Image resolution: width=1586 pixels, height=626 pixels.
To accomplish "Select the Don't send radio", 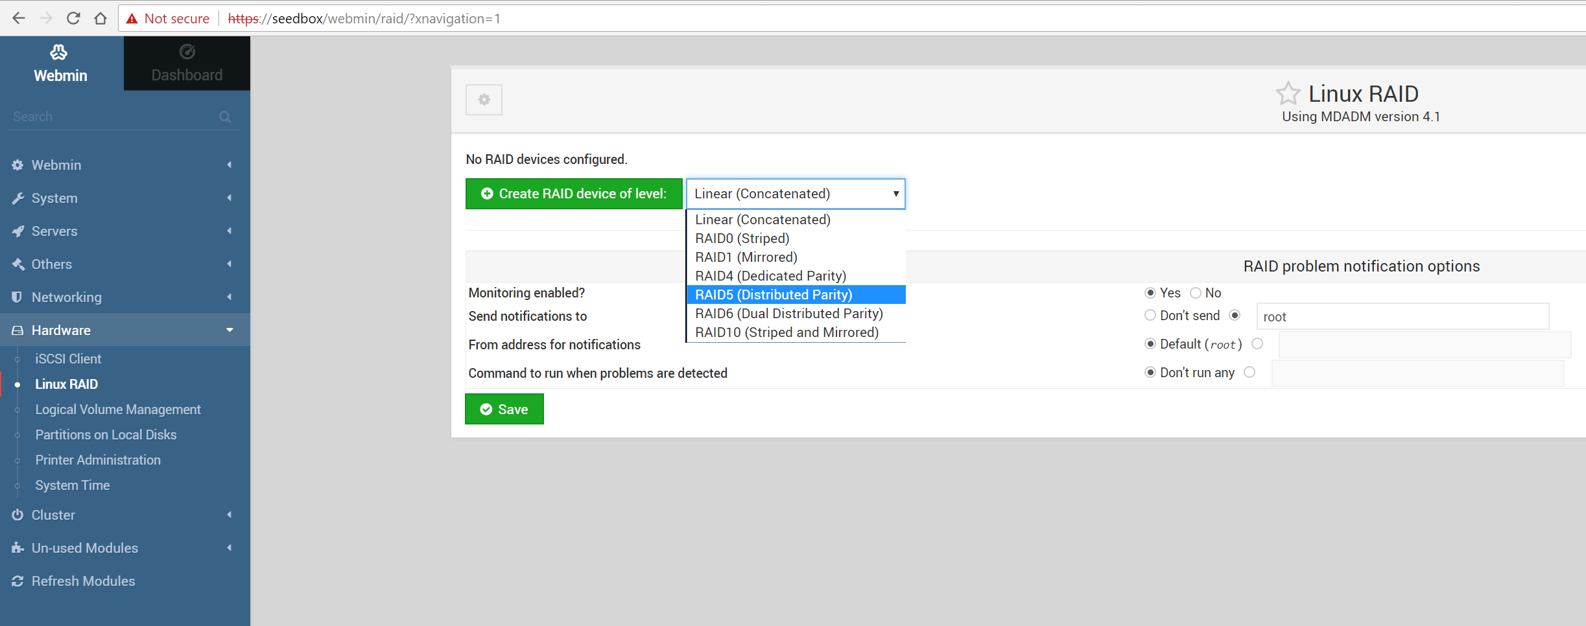I will (x=1150, y=316).
